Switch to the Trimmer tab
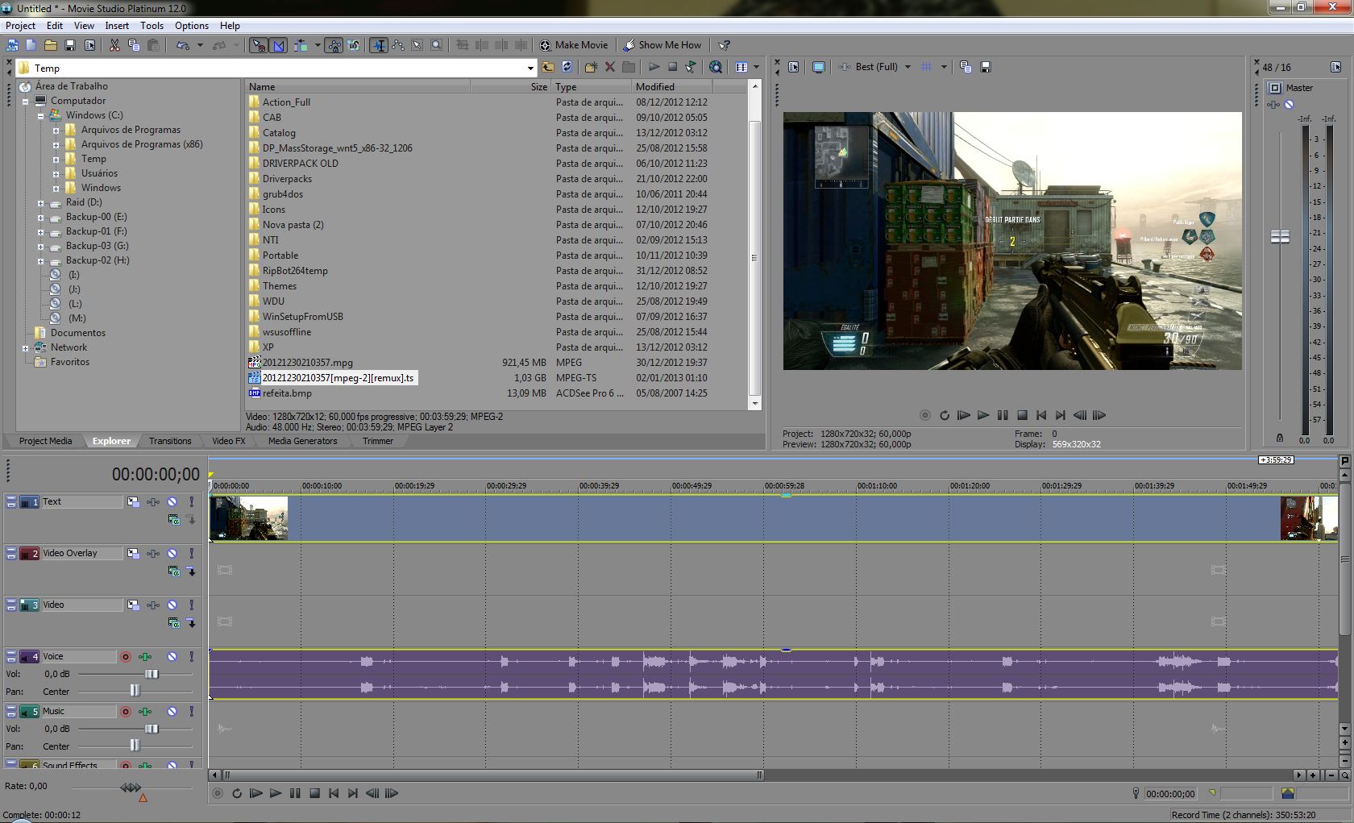This screenshot has height=823, width=1354. 378,441
